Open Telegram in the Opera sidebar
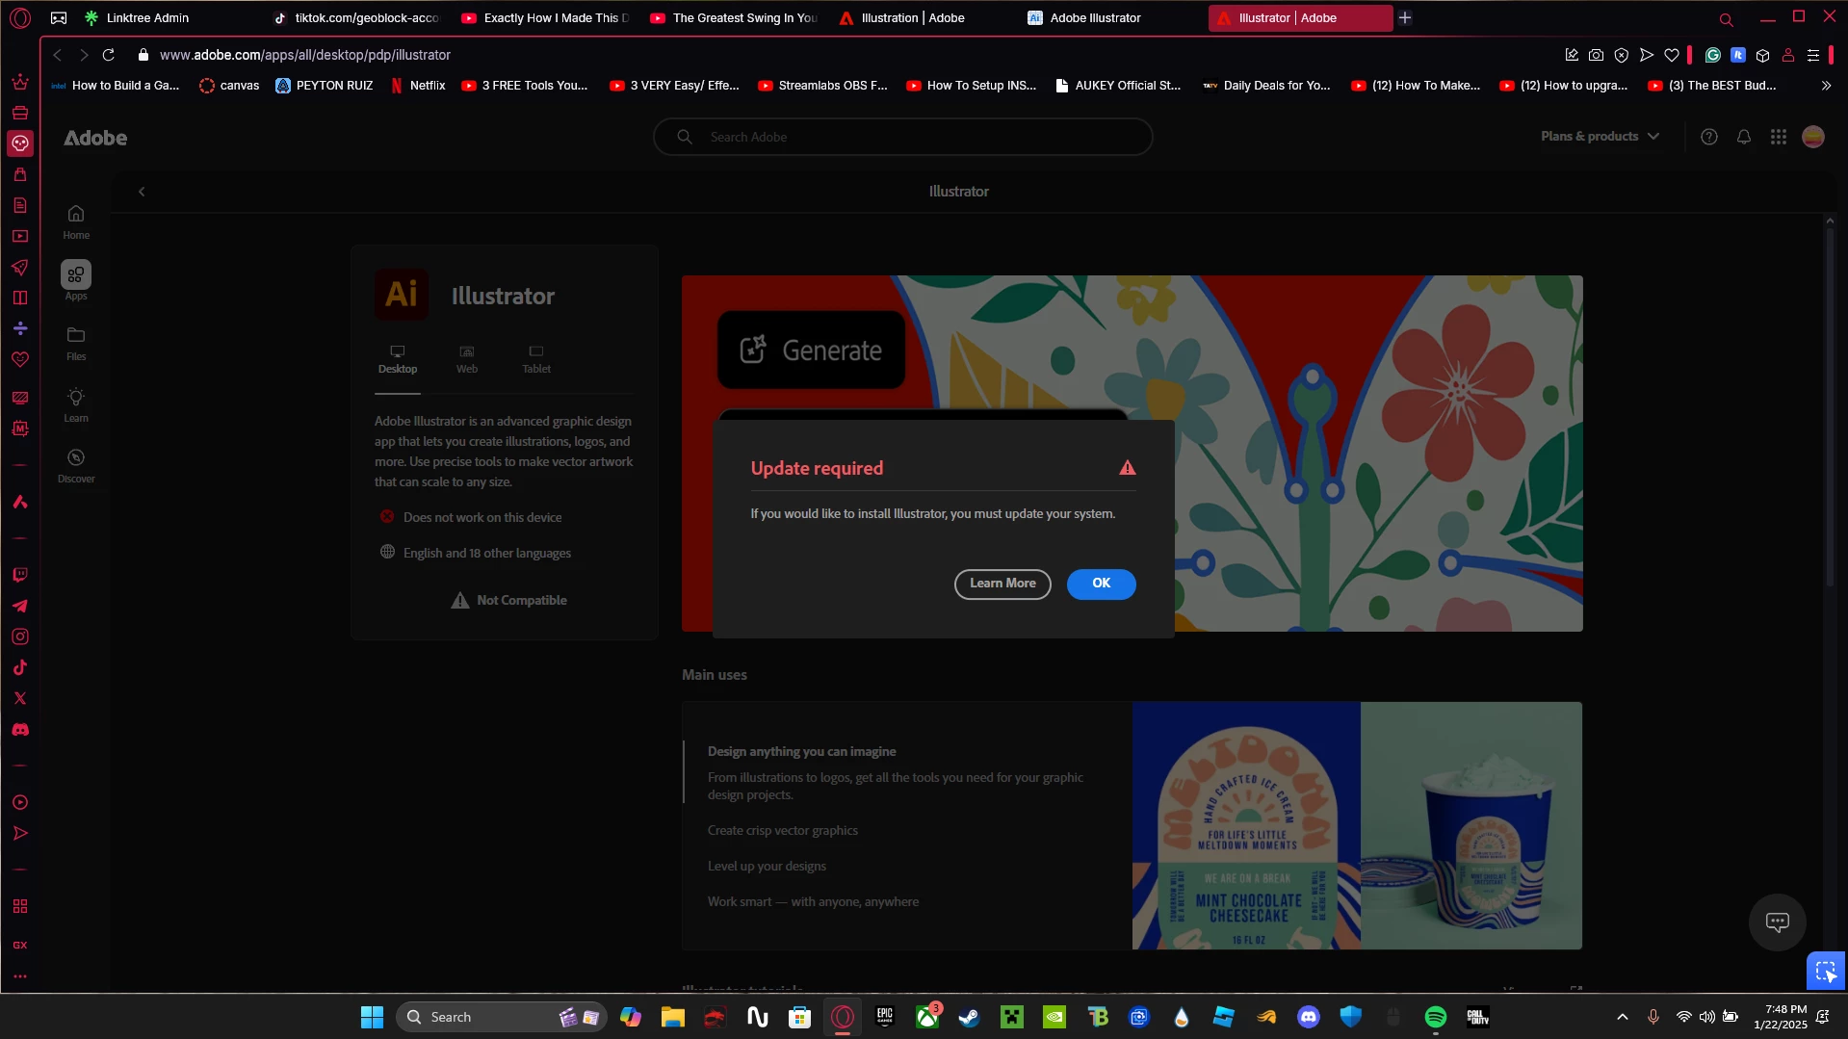Image resolution: width=1848 pixels, height=1039 pixels. pyautogui.click(x=20, y=606)
